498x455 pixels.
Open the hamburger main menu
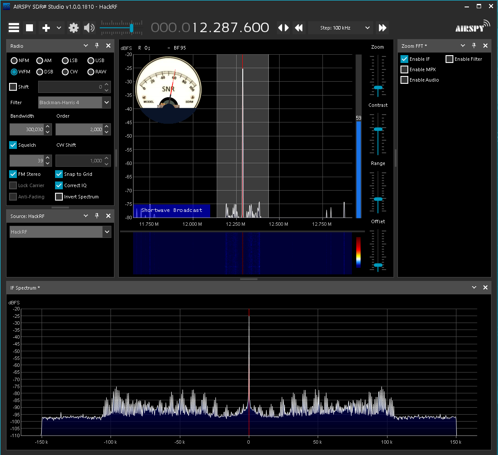14,28
